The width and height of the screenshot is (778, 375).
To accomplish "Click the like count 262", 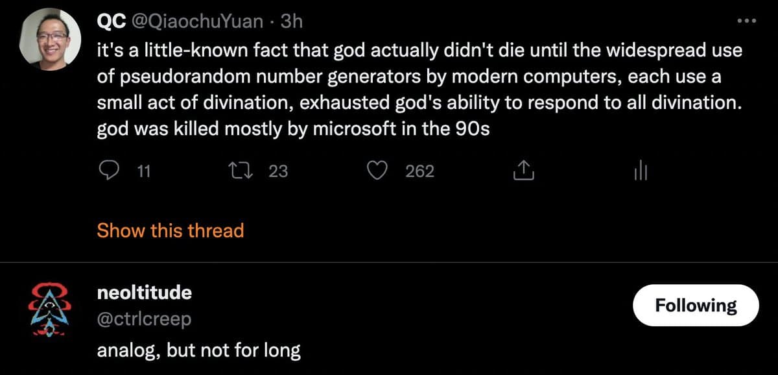I will pyautogui.click(x=419, y=171).
